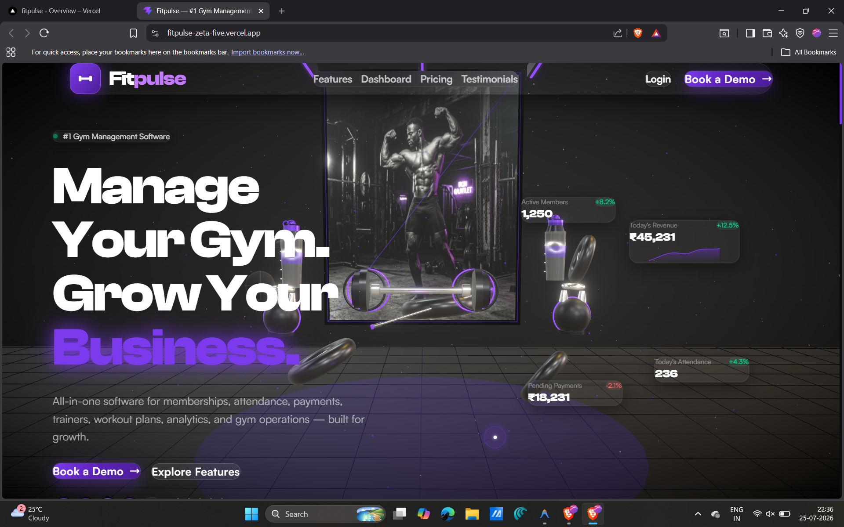The image size is (844, 527).
Task: Open Brave Shields lion icon
Action: coord(638,33)
